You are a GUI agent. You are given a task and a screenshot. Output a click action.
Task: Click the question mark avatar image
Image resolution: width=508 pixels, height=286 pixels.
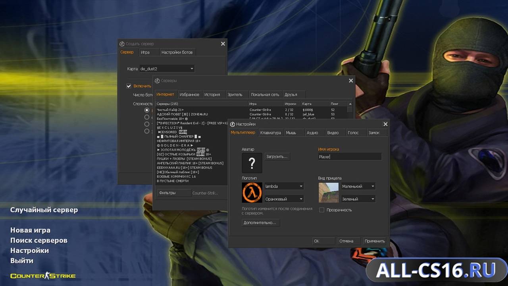pyautogui.click(x=252, y=163)
